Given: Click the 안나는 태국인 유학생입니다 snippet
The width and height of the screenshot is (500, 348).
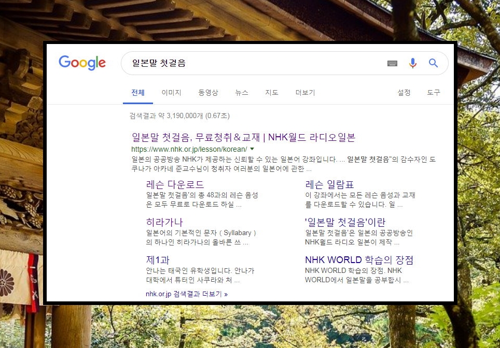Looking at the screenshot, I should 200,275.
